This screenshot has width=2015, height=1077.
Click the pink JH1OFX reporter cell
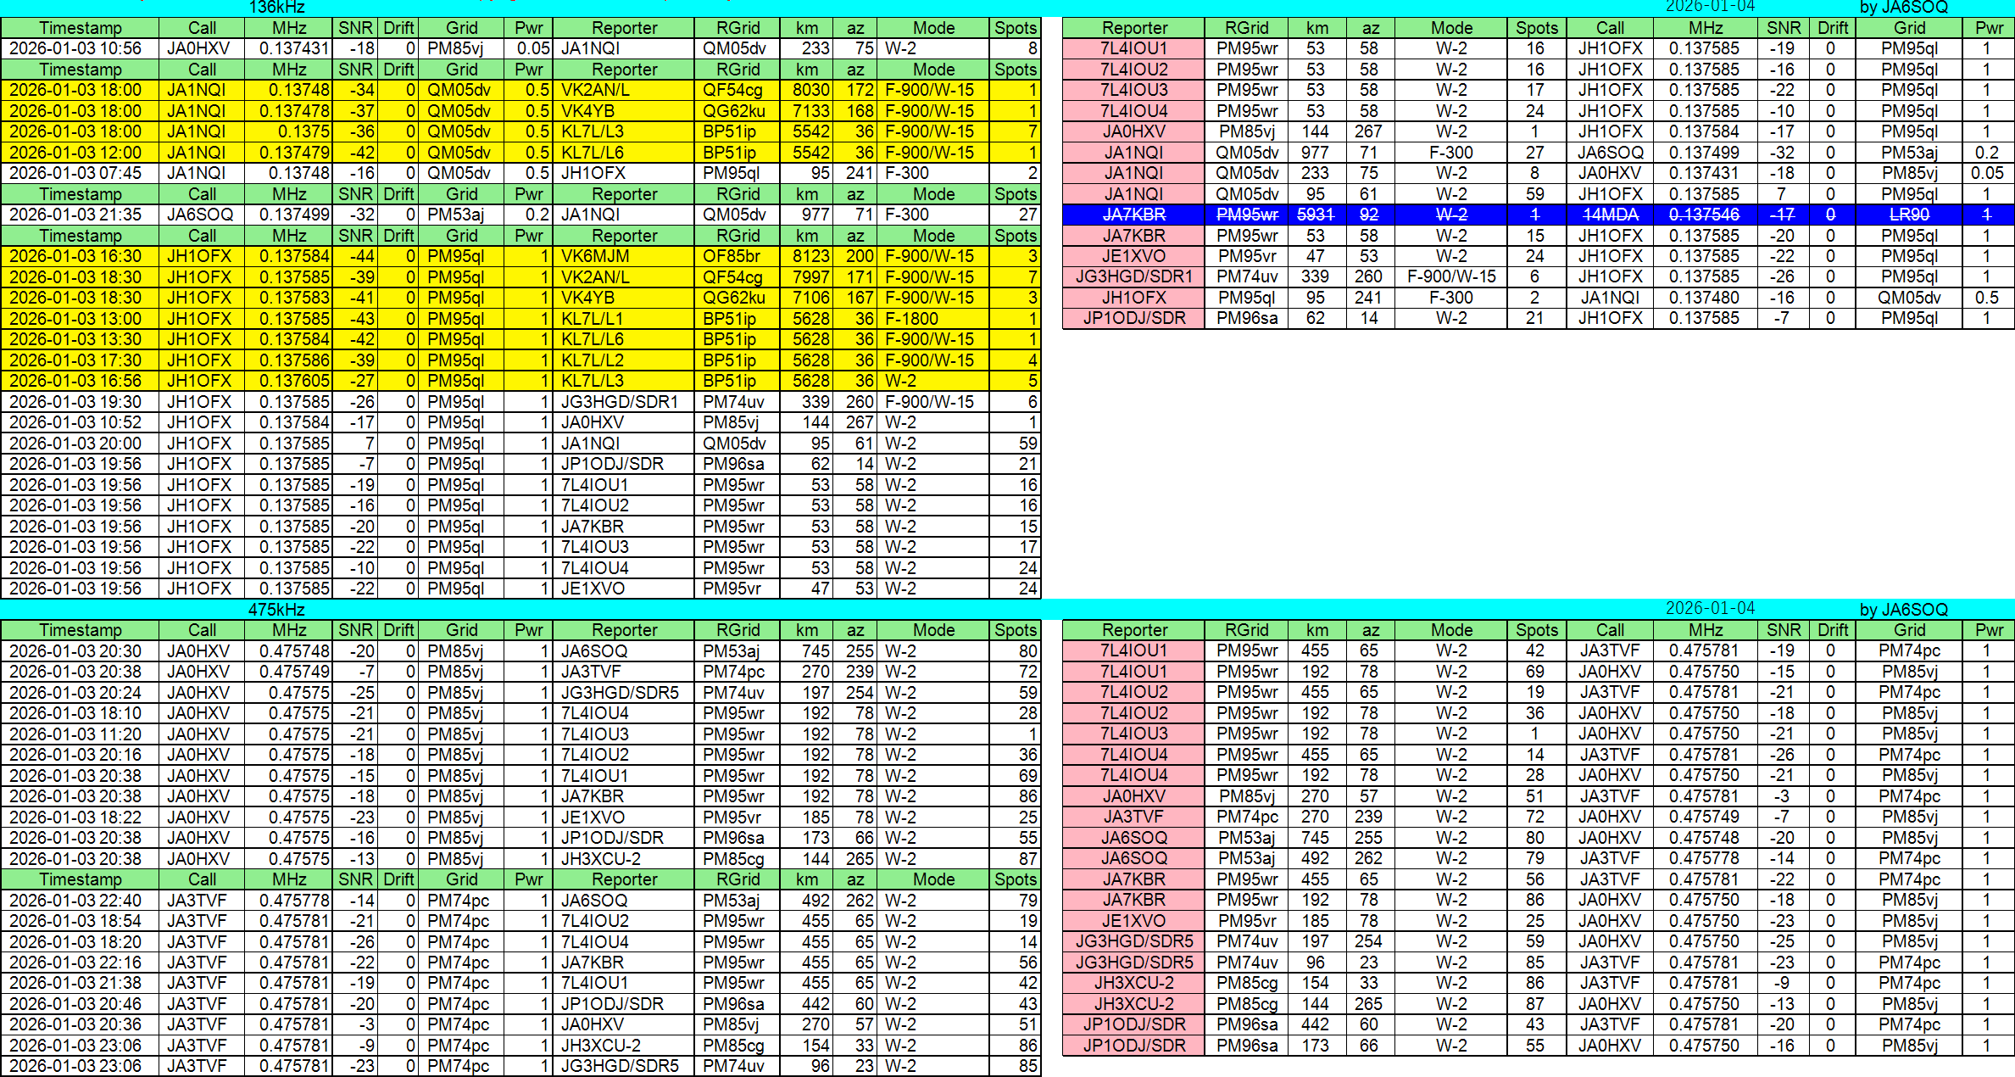click(x=1133, y=298)
